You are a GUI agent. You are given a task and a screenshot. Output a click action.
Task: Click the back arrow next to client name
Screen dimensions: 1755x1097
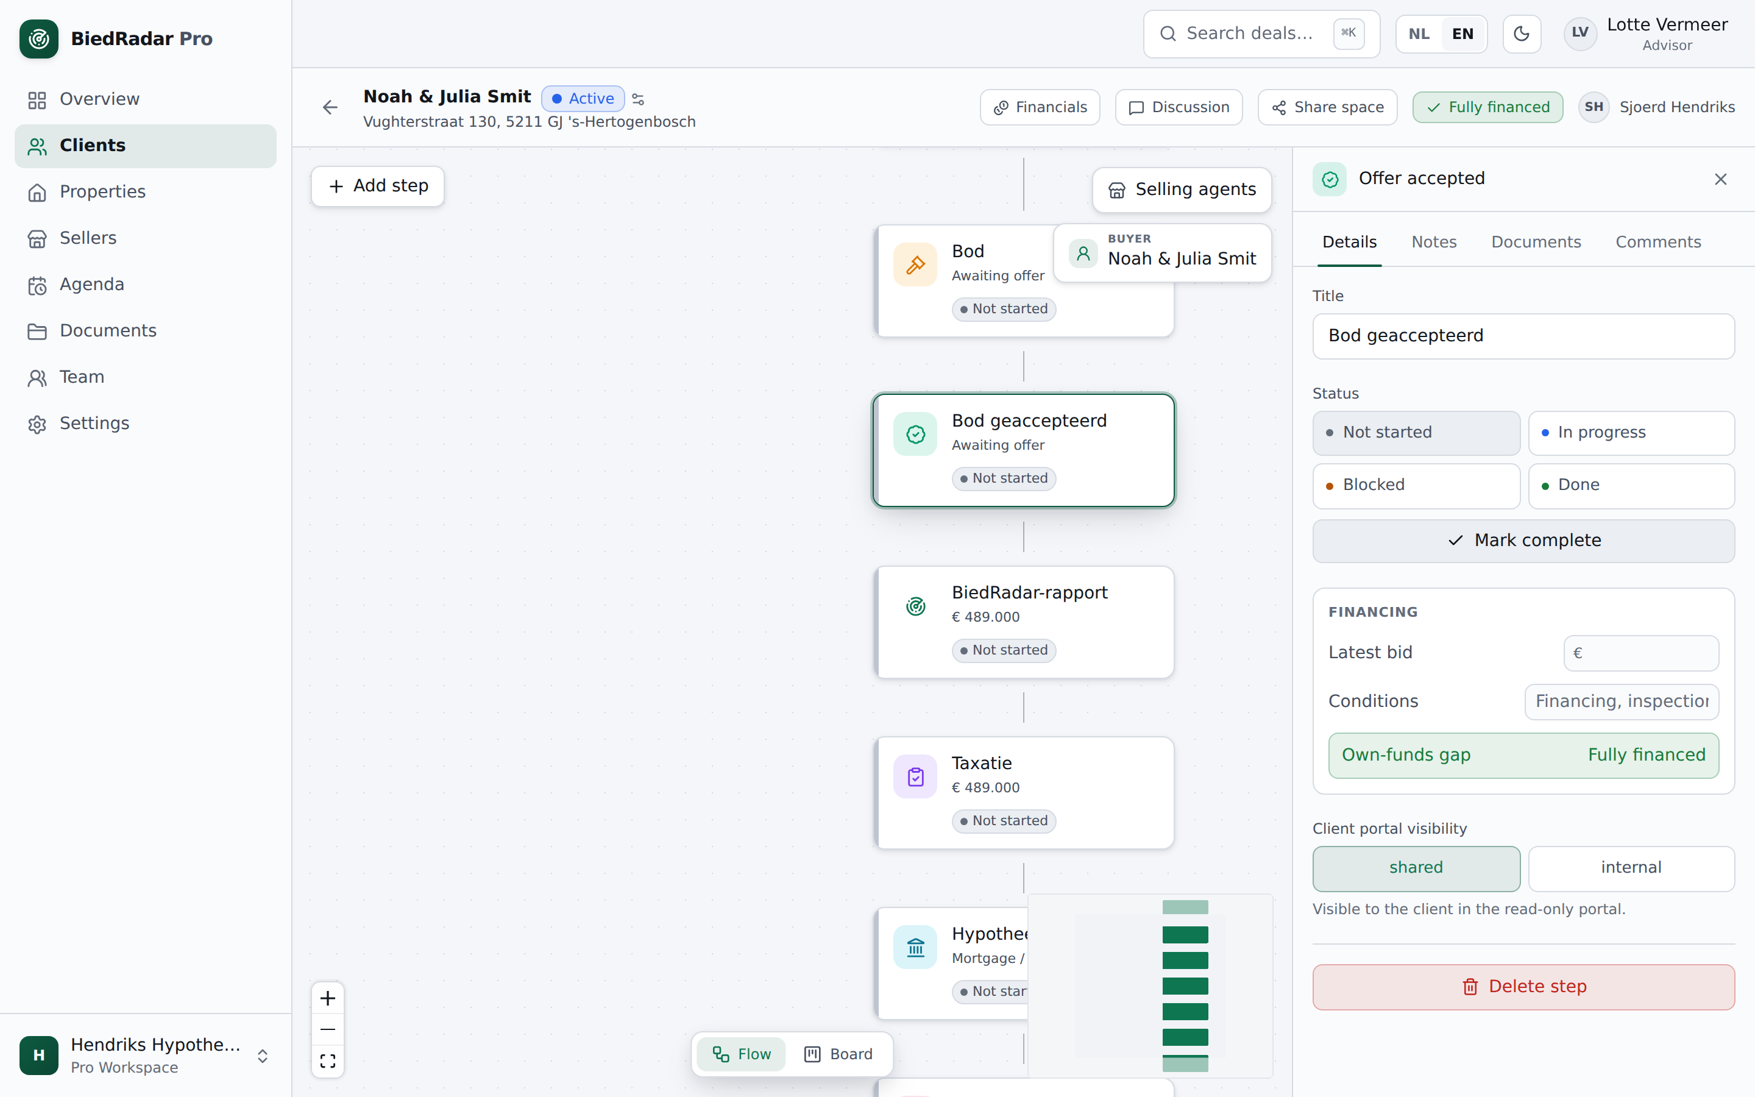[330, 107]
